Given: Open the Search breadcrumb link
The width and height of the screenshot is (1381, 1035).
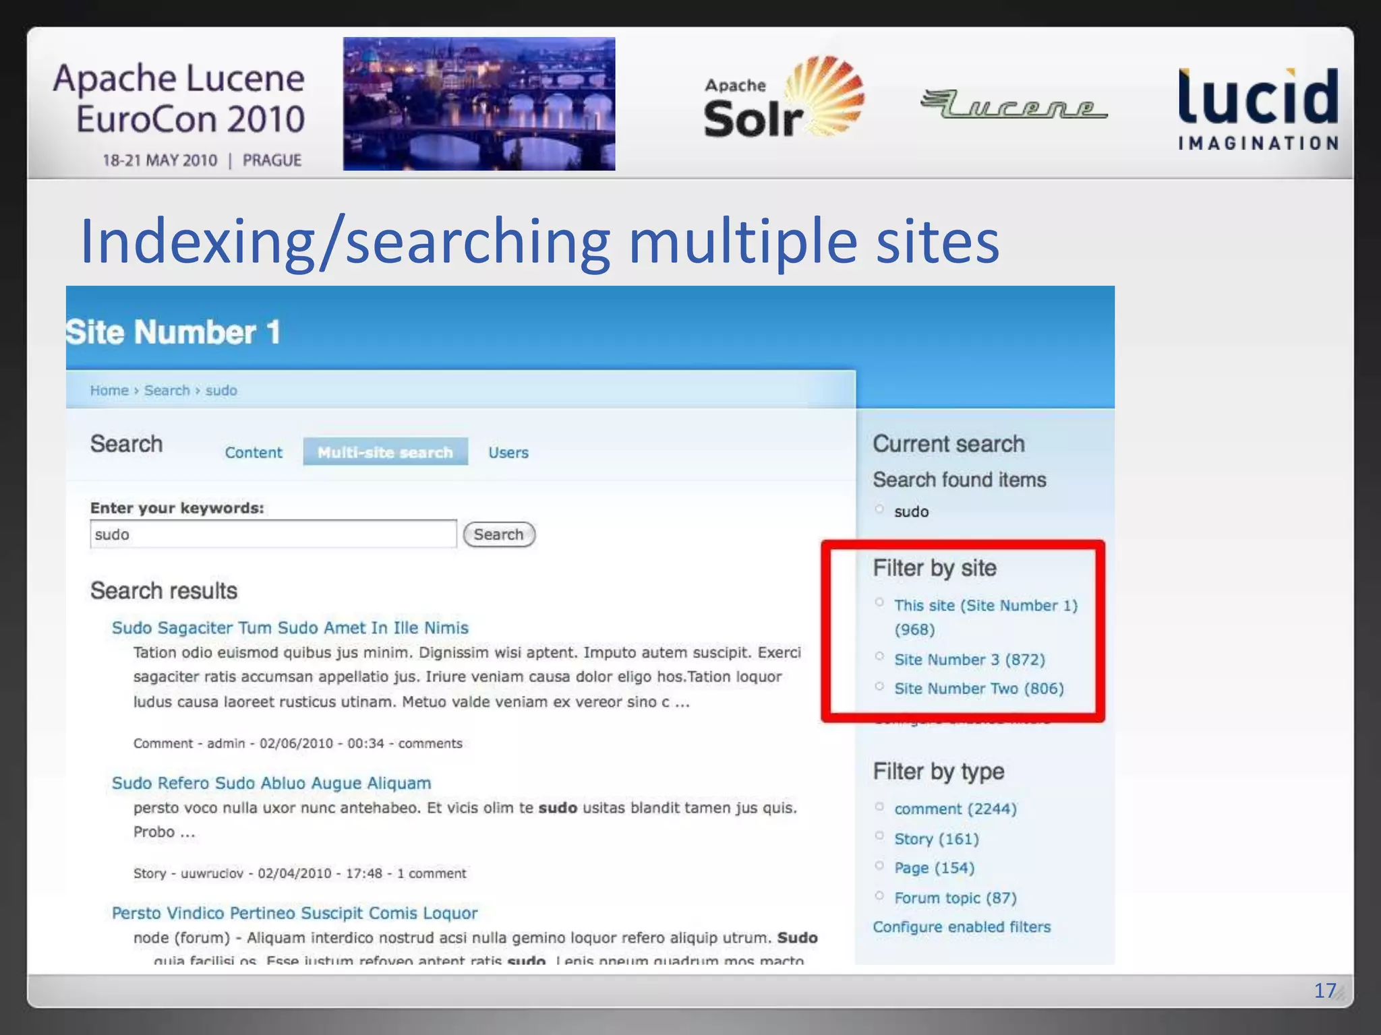Looking at the screenshot, I should (167, 390).
